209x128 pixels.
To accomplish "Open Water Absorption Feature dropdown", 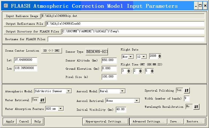I will coord(61,109).
